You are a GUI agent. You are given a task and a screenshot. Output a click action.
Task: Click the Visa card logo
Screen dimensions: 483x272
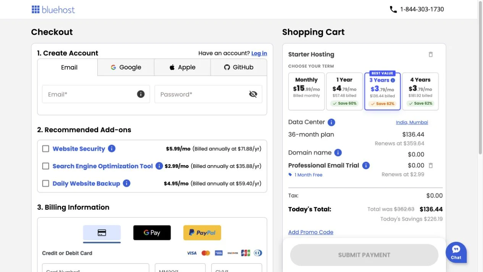[x=192, y=253]
